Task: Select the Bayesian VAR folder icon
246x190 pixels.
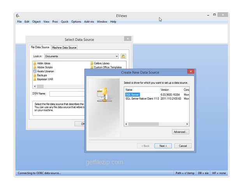Action: (x=35, y=79)
